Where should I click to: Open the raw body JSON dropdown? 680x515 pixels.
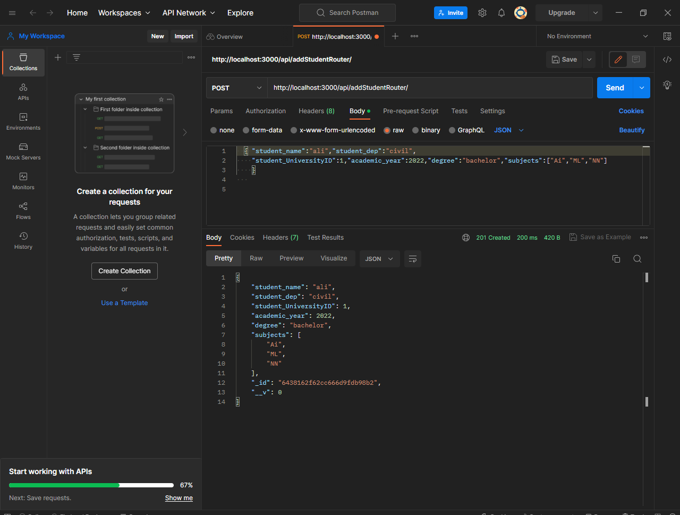click(509, 130)
